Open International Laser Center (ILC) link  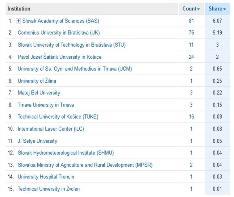[x=51, y=129]
